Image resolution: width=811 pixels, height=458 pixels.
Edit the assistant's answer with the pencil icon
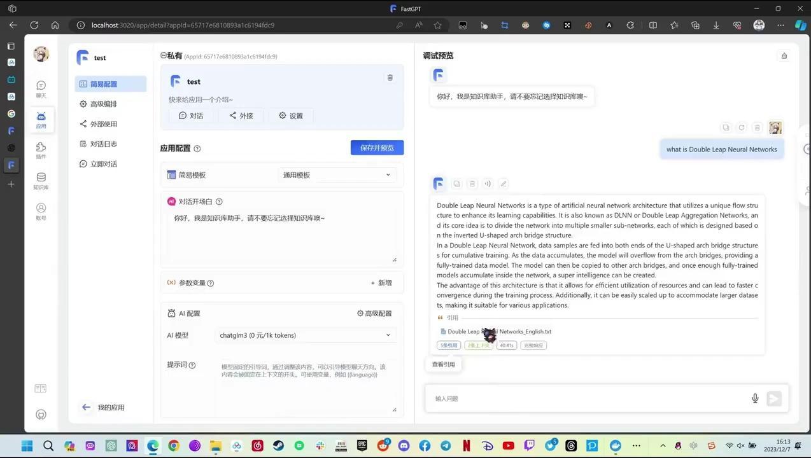pyautogui.click(x=504, y=184)
